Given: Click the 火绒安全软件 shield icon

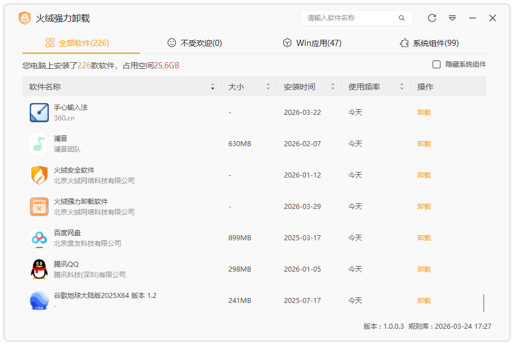Looking at the screenshot, I should click(x=39, y=175).
